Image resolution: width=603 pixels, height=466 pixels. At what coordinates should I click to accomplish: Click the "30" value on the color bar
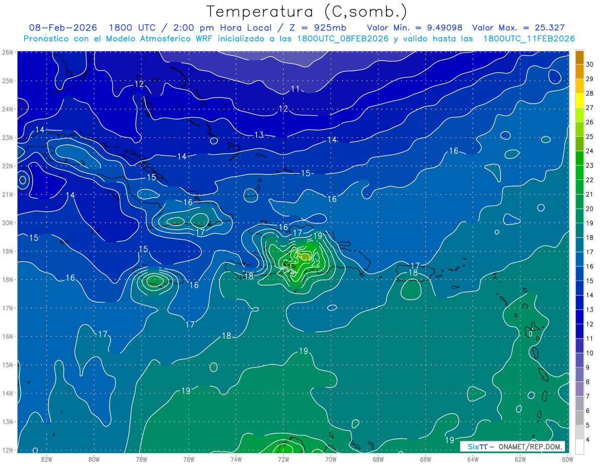click(x=590, y=65)
